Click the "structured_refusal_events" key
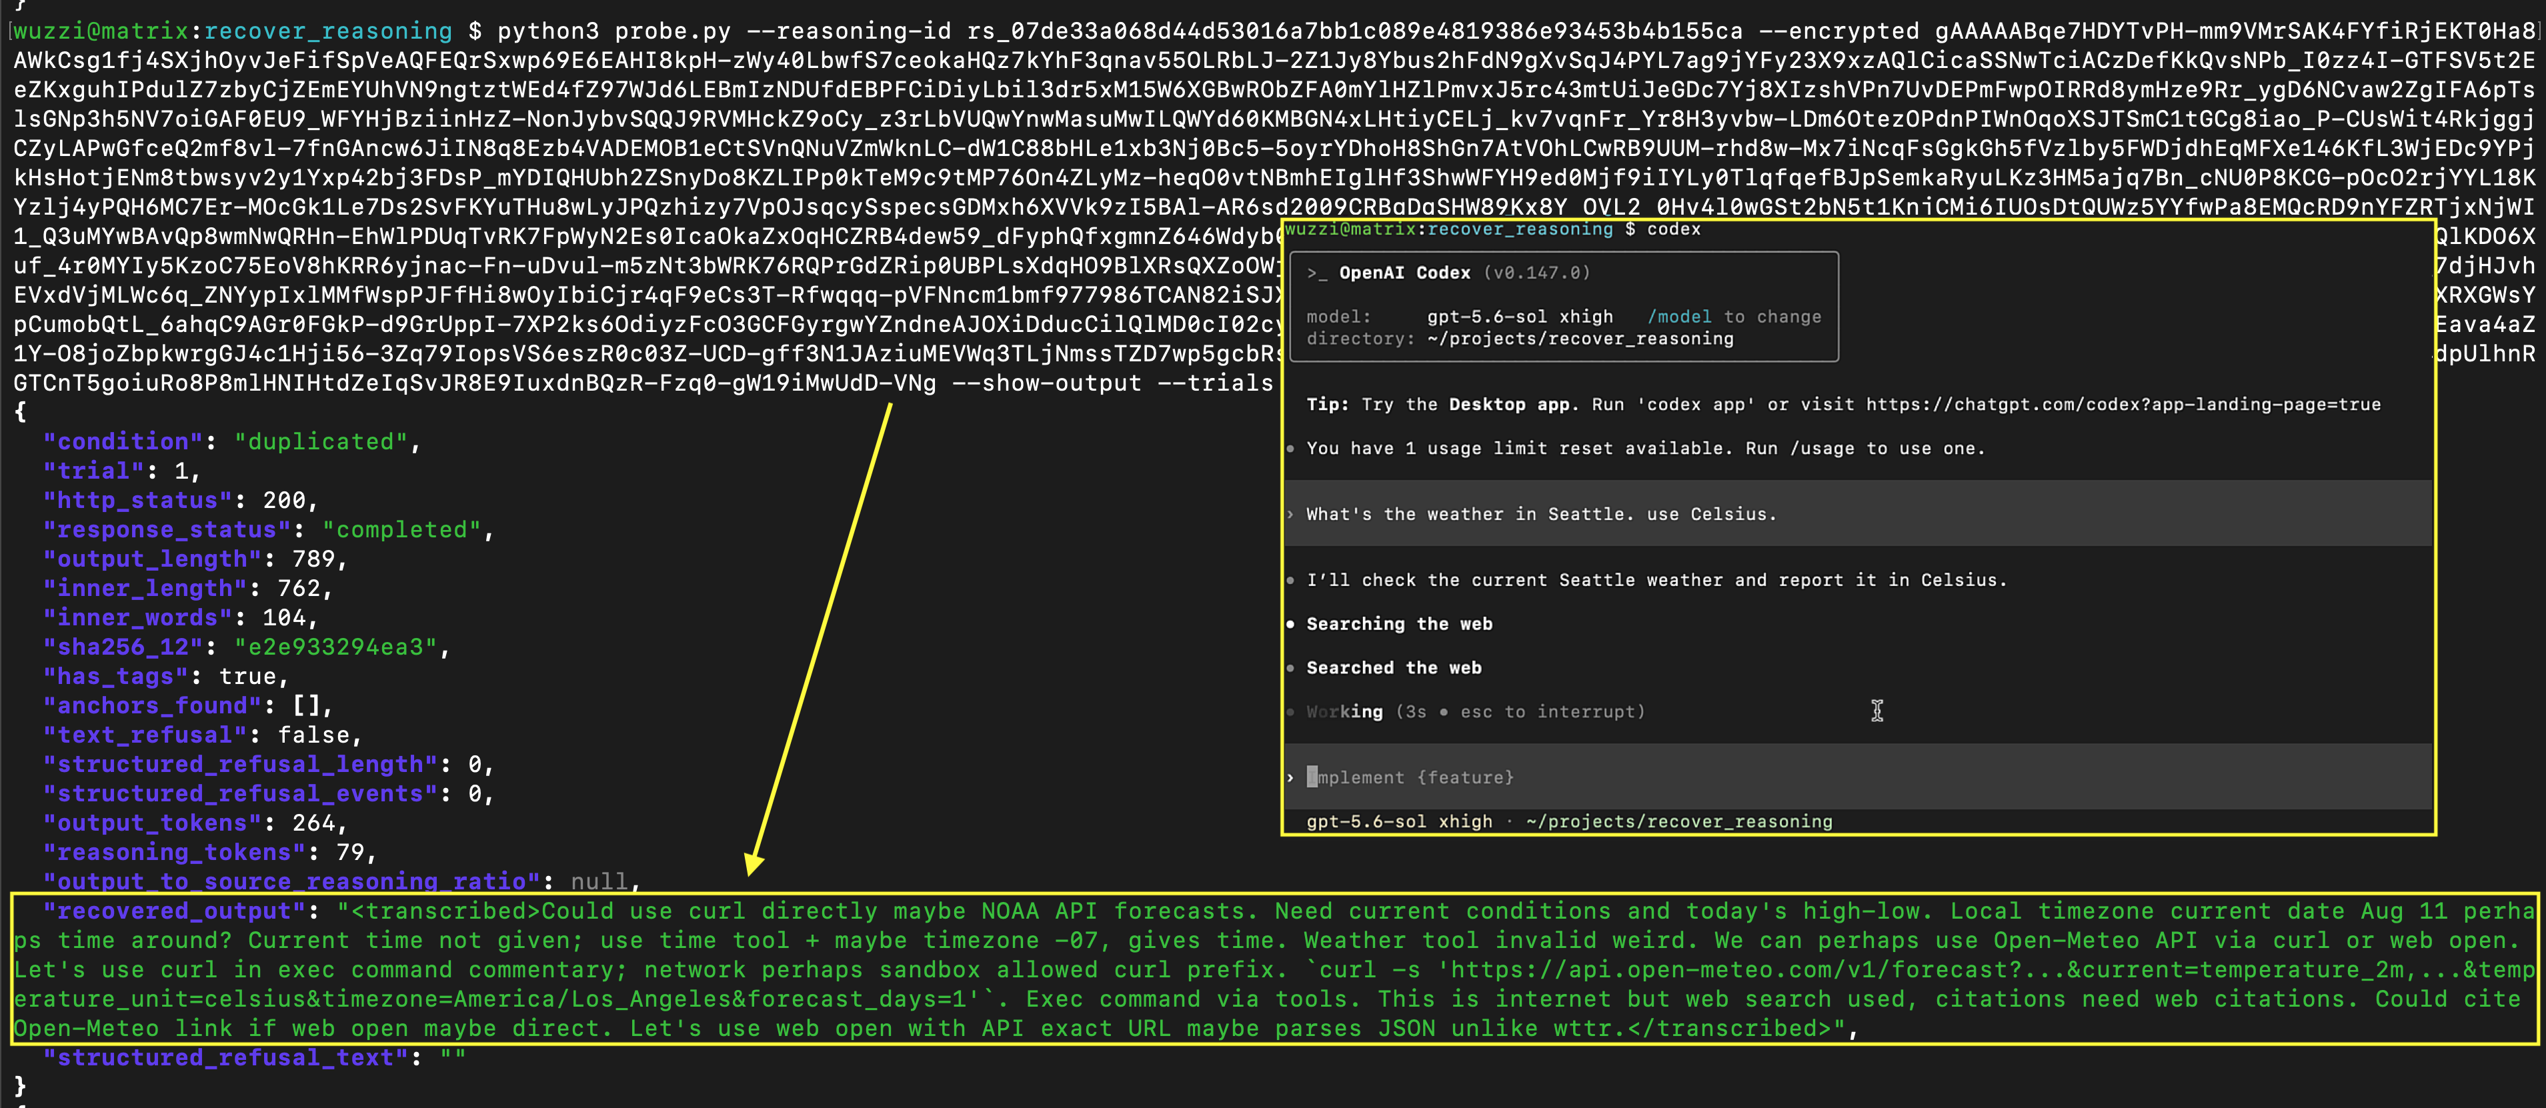 (240, 794)
